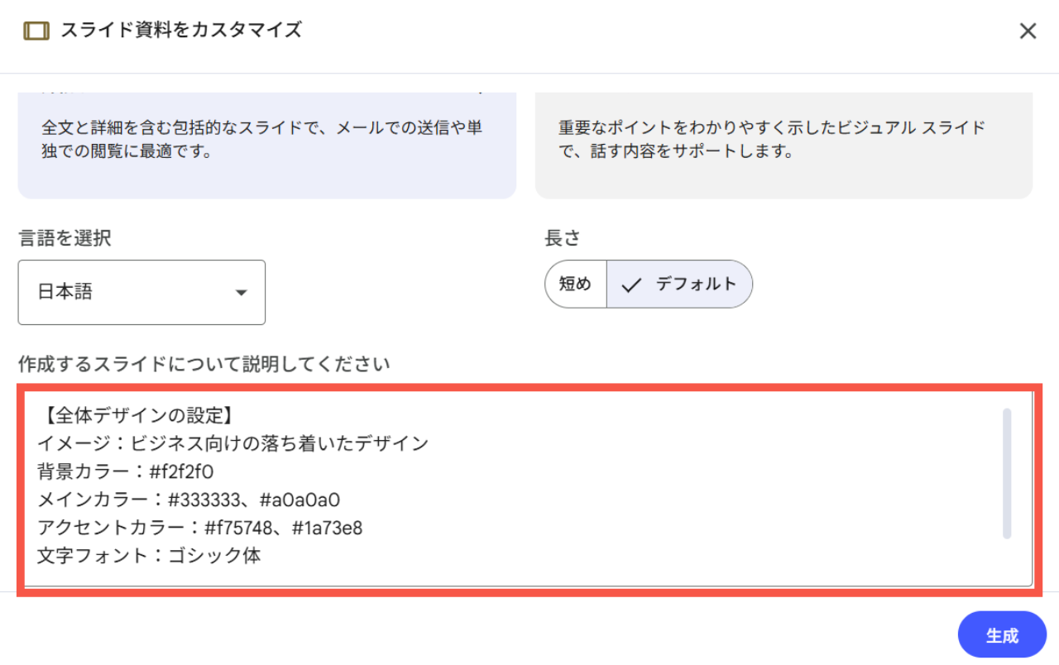The height and width of the screenshot is (665, 1059).
Task: Click the slide deck icon in header
Action: point(36,31)
